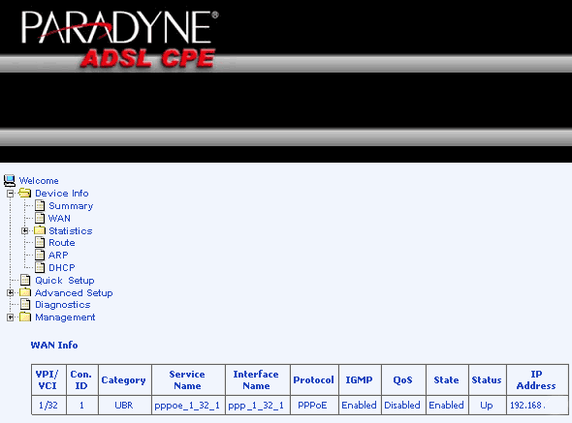The image size is (572, 423).
Task: Click the document icon next to WAN
Action: coord(40,218)
